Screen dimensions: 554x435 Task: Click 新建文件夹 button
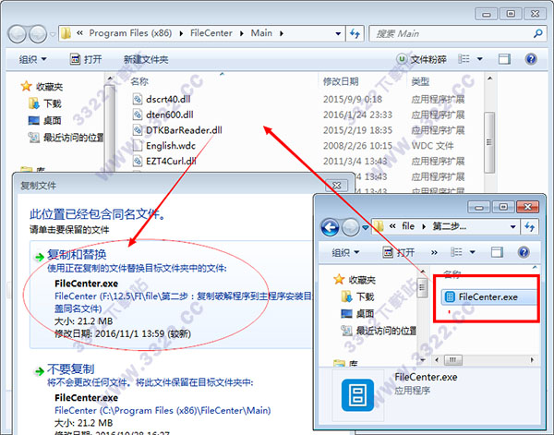point(146,59)
